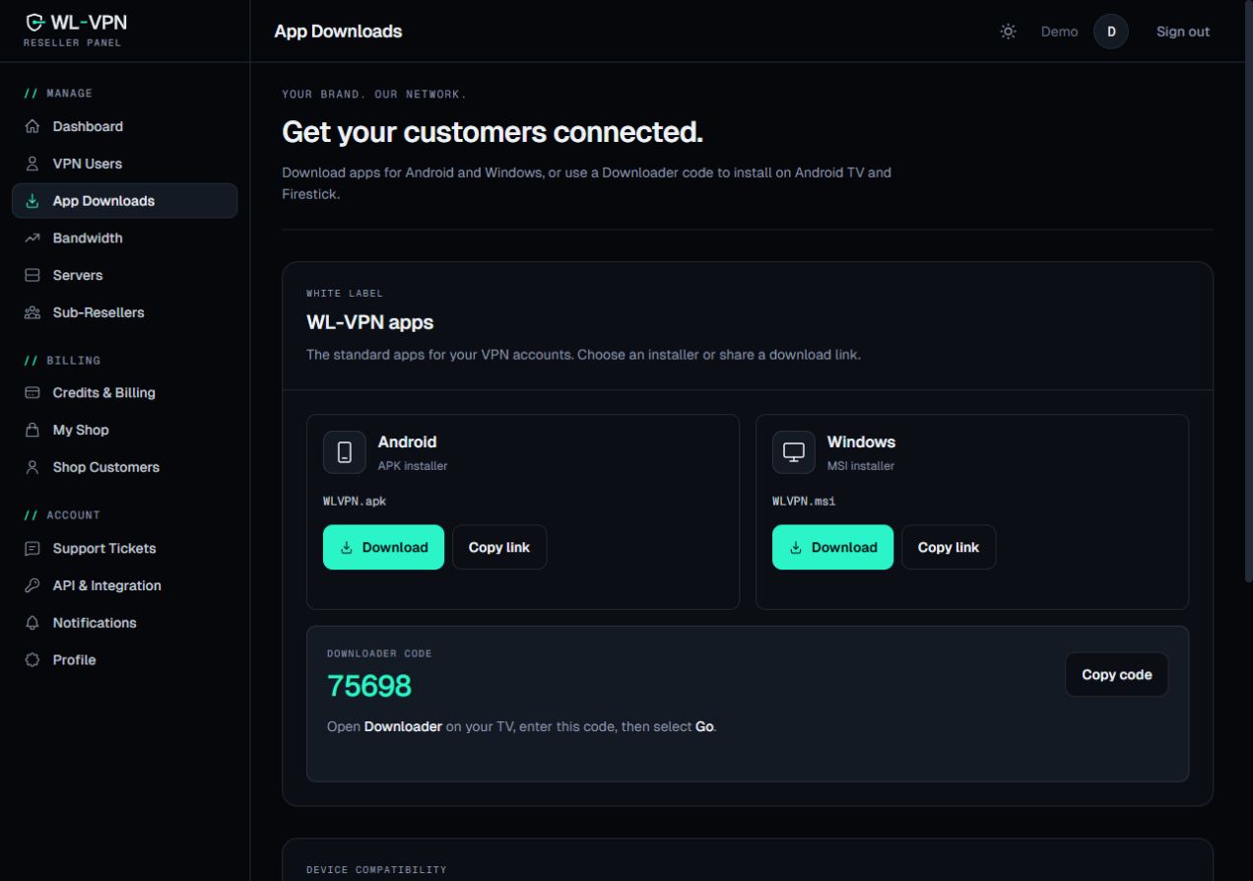Click the Notifications bell icon

point(33,623)
